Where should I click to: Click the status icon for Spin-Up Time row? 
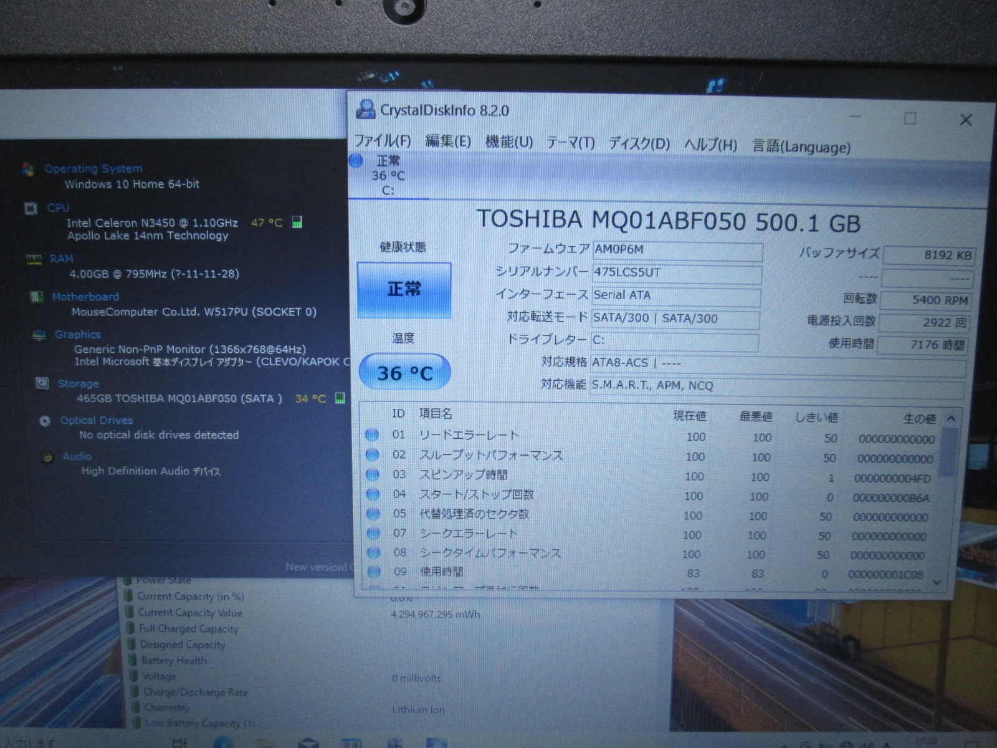click(373, 474)
